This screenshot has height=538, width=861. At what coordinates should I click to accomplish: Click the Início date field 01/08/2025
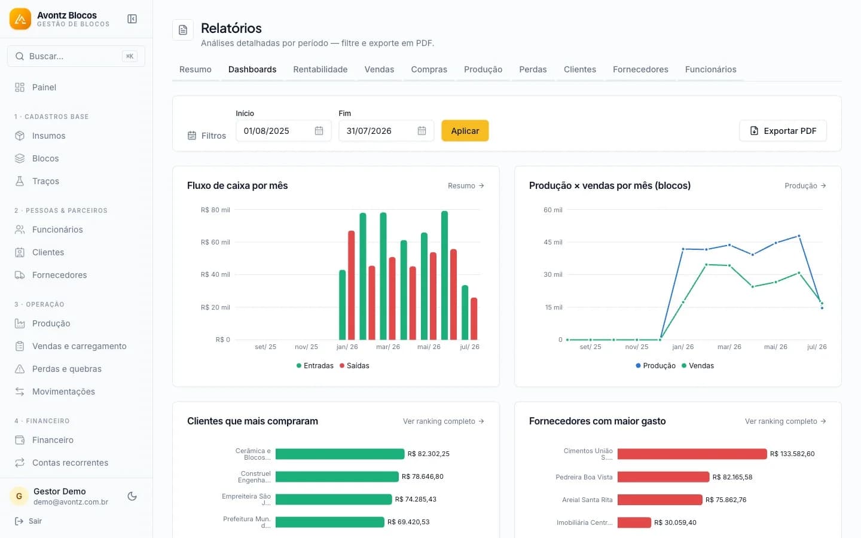click(283, 131)
